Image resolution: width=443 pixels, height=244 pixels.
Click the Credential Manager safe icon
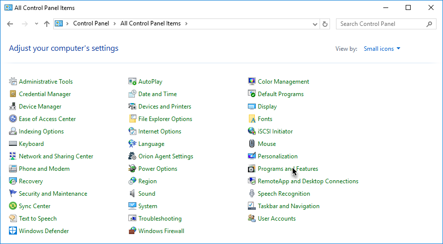tap(13, 94)
